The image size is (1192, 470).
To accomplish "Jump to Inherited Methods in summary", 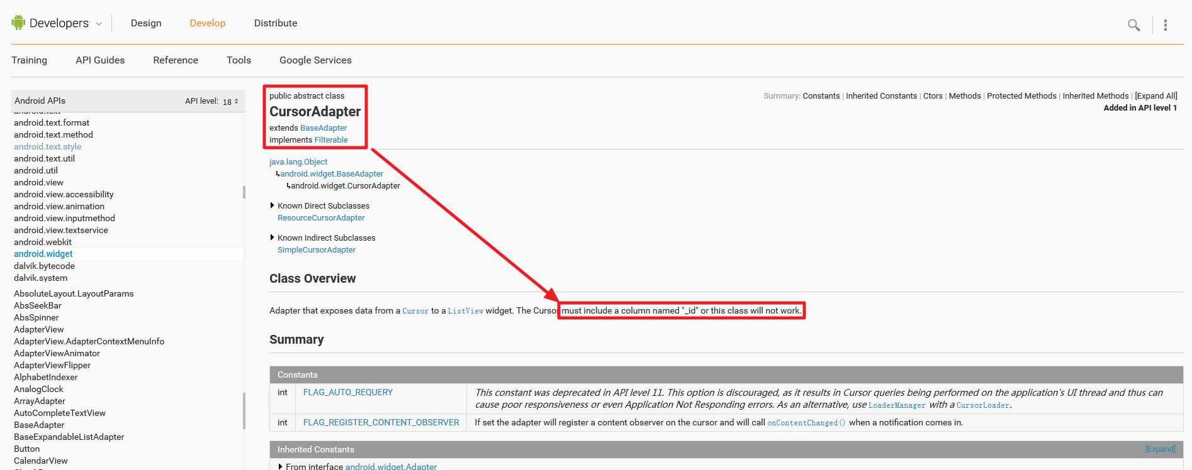I will click(1096, 96).
